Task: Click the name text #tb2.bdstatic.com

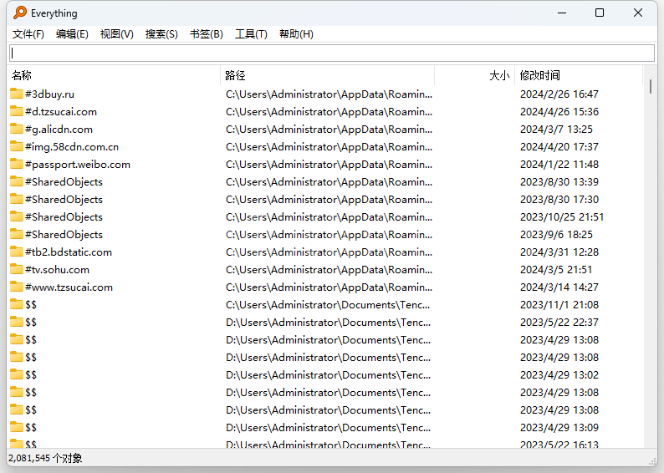Action: (69, 252)
